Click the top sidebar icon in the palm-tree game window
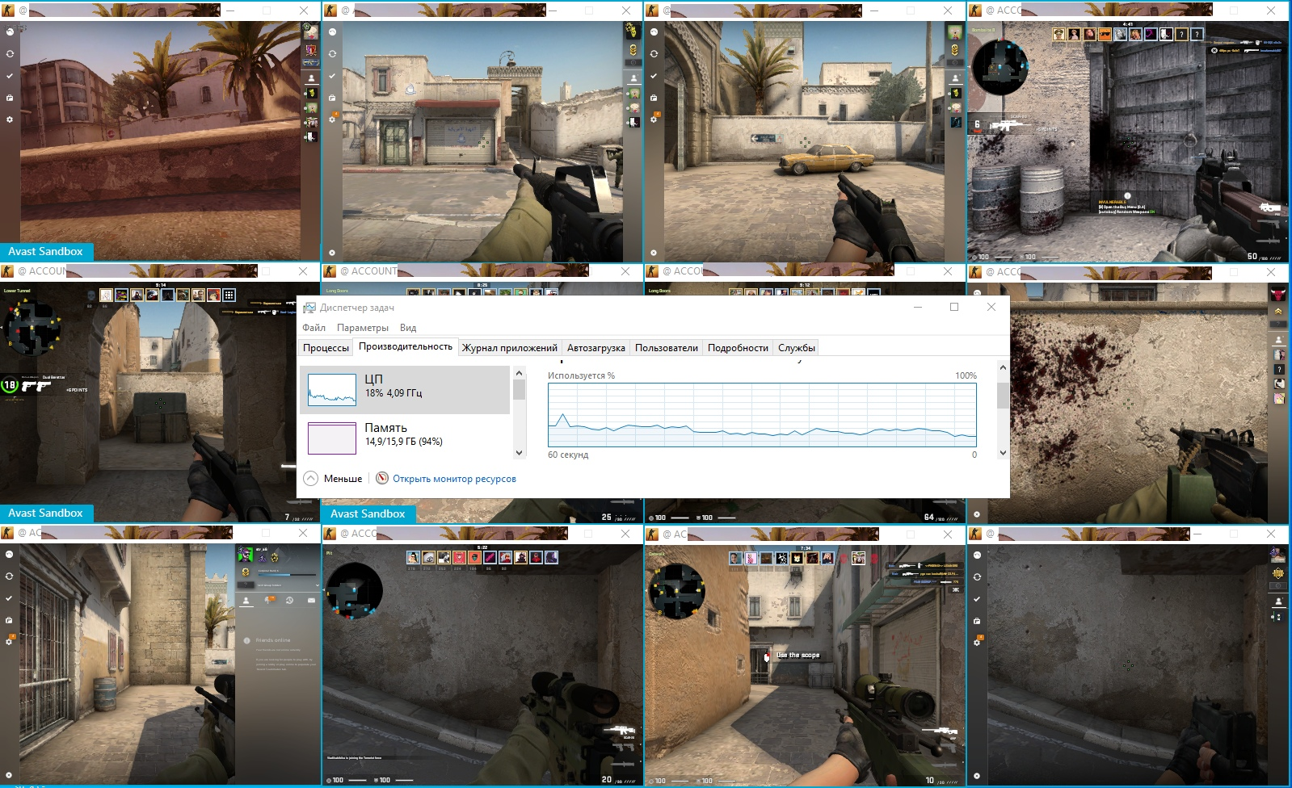Screen dimensions: 1292x788 [10, 31]
